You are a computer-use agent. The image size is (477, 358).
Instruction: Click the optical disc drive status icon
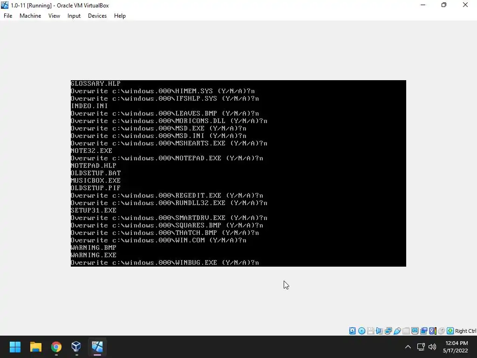pos(361,331)
